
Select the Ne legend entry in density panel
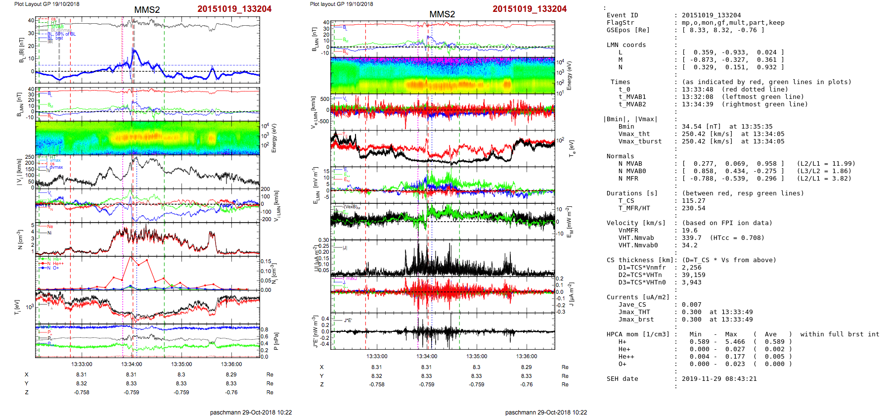49,227
